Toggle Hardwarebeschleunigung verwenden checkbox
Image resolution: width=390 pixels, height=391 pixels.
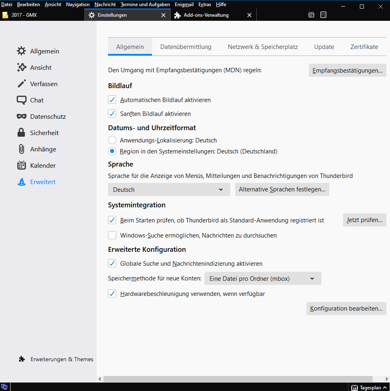click(x=112, y=293)
